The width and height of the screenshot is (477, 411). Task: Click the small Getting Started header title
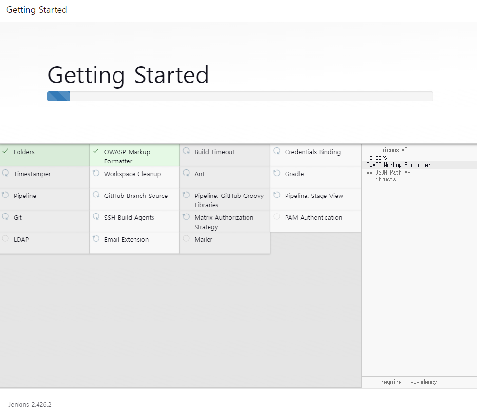37,10
